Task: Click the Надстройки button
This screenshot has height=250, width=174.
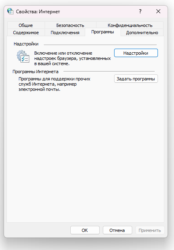Action: tap(136, 53)
